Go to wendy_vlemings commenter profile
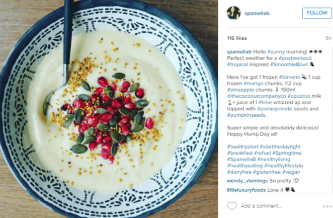This screenshot has width=333, height=218. tap(247, 181)
